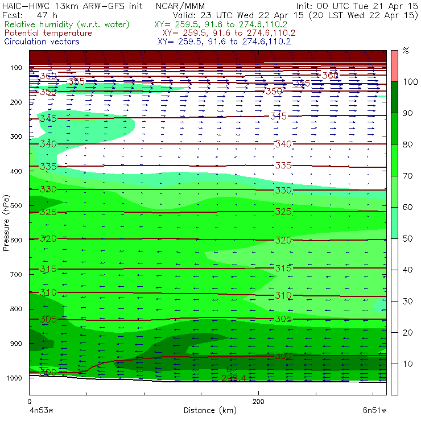Click the "Distance (km)" axis label
Viewport: 421px width, 421px height.
[210, 410]
